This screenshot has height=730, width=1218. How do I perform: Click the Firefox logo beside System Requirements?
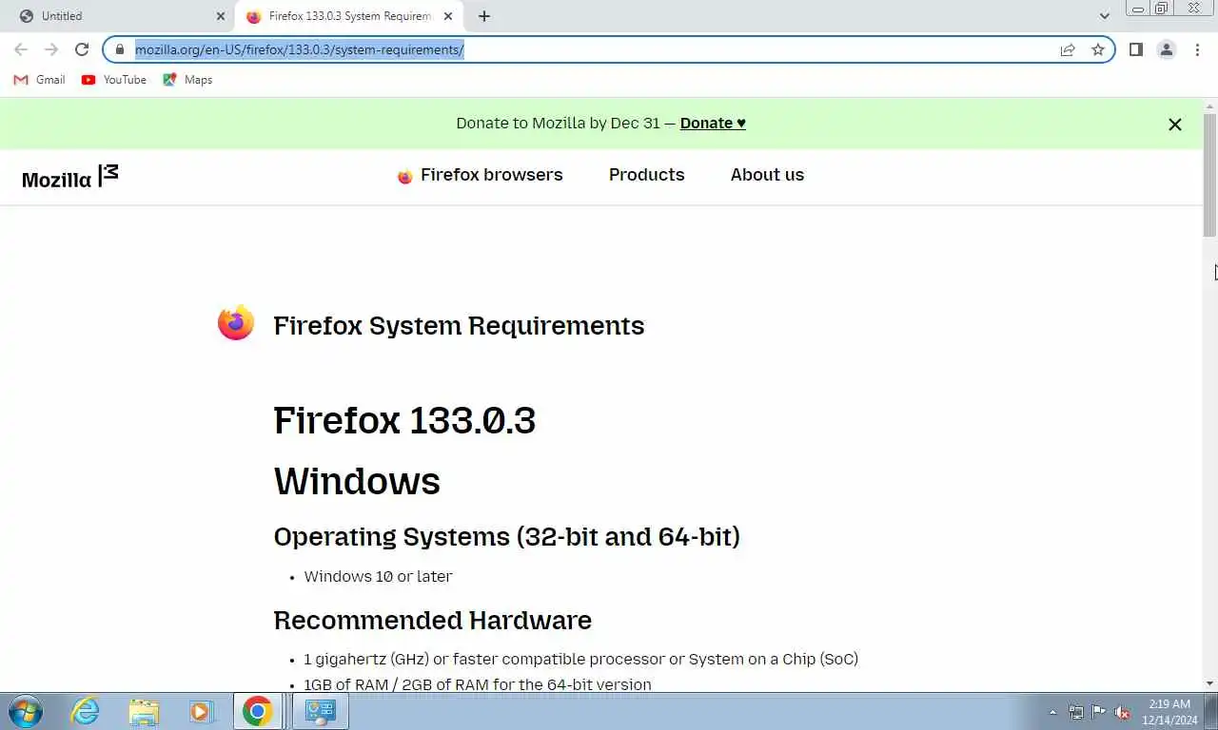click(x=236, y=323)
